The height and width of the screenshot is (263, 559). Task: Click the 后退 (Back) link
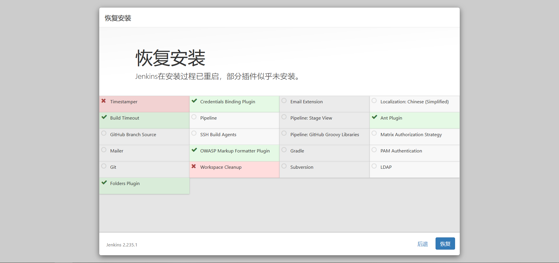pos(422,244)
